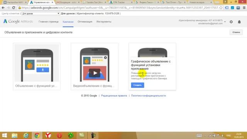
Task: Bookmark page with the star icon
Action: [221, 8]
